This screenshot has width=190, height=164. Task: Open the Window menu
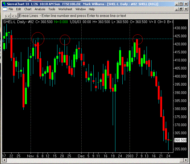(x=81, y=9)
